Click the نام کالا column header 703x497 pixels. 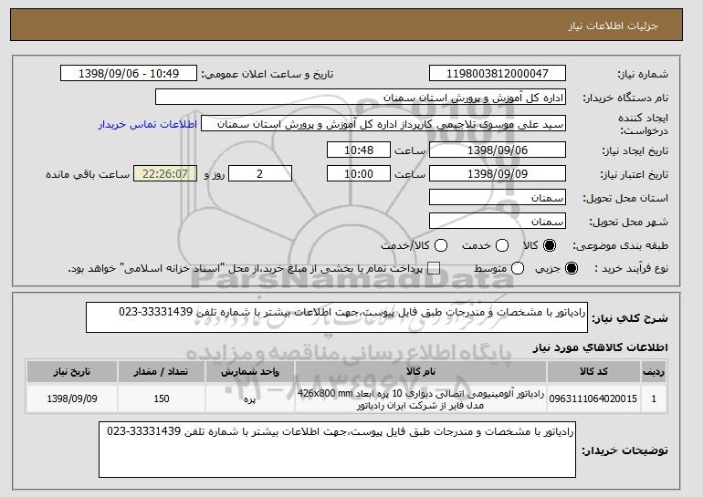click(421, 372)
